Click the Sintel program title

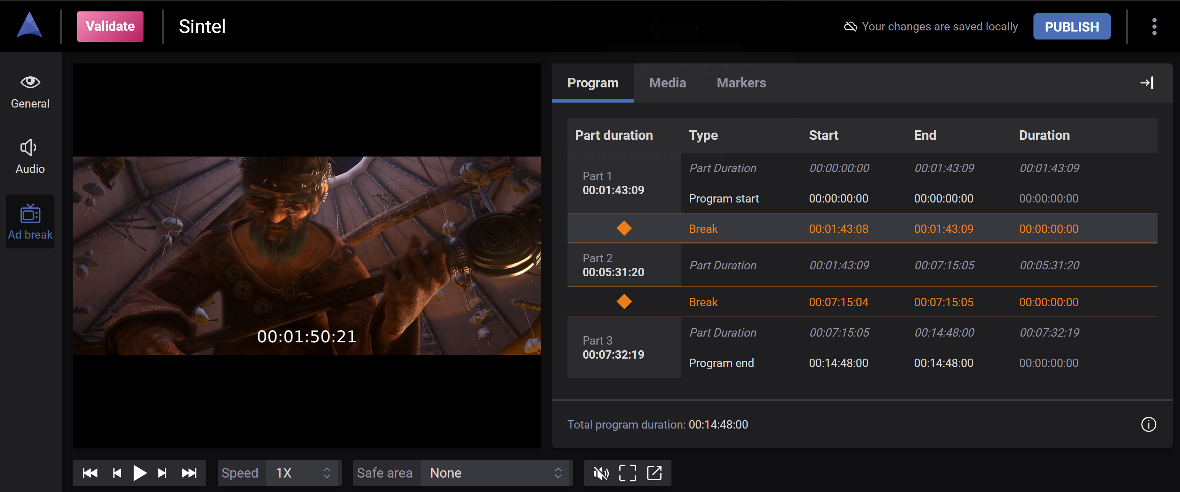pos(202,27)
